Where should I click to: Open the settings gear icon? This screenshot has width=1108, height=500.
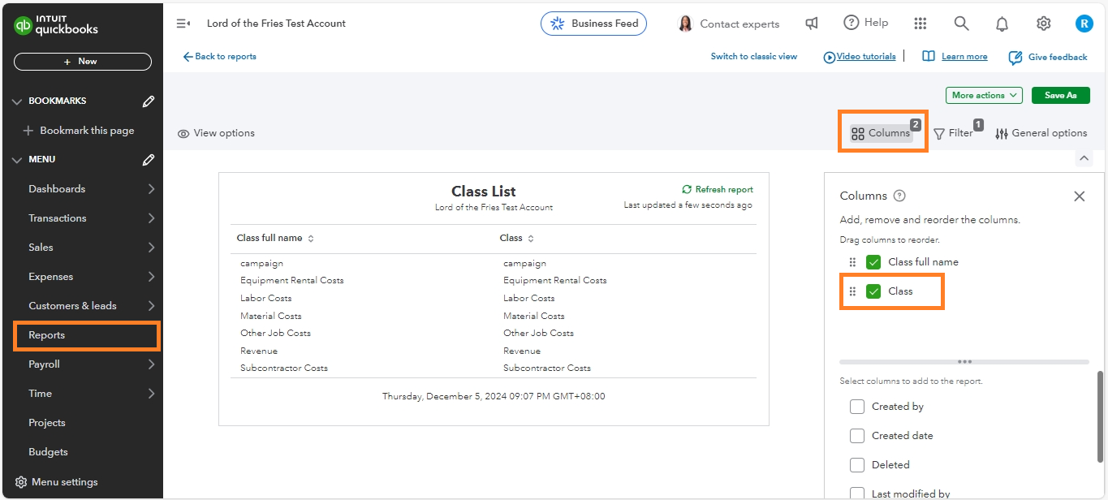[1043, 24]
